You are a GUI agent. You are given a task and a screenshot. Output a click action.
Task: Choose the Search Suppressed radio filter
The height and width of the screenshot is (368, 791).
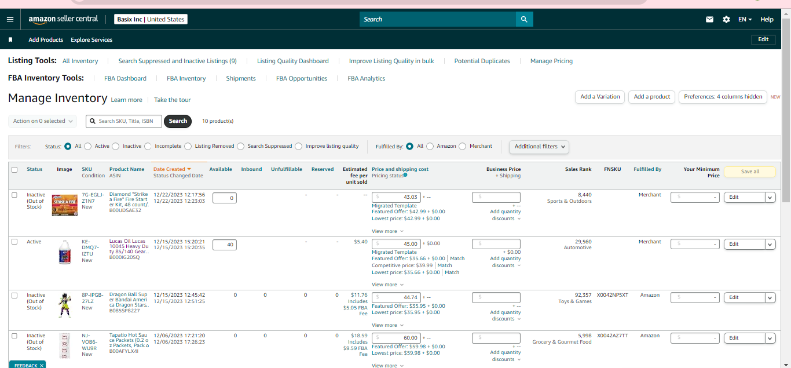tap(241, 147)
